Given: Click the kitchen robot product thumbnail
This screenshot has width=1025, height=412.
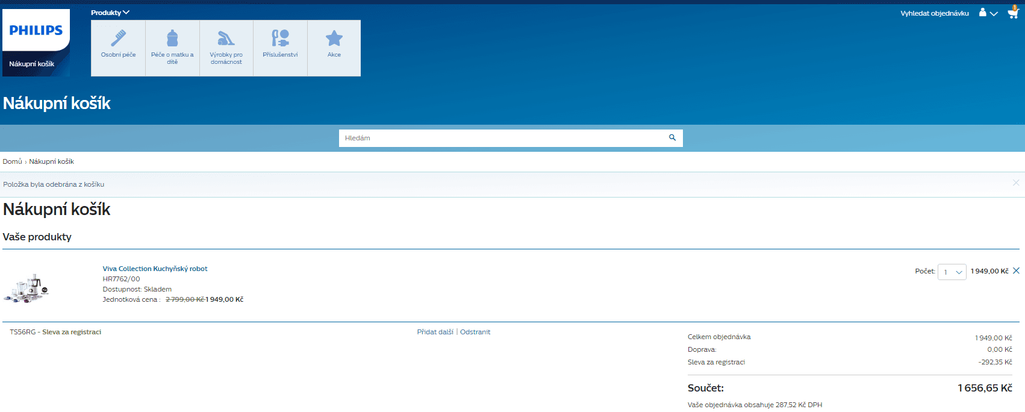Looking at the screenshot, I should pyautogui.click(x=26, y=289).
